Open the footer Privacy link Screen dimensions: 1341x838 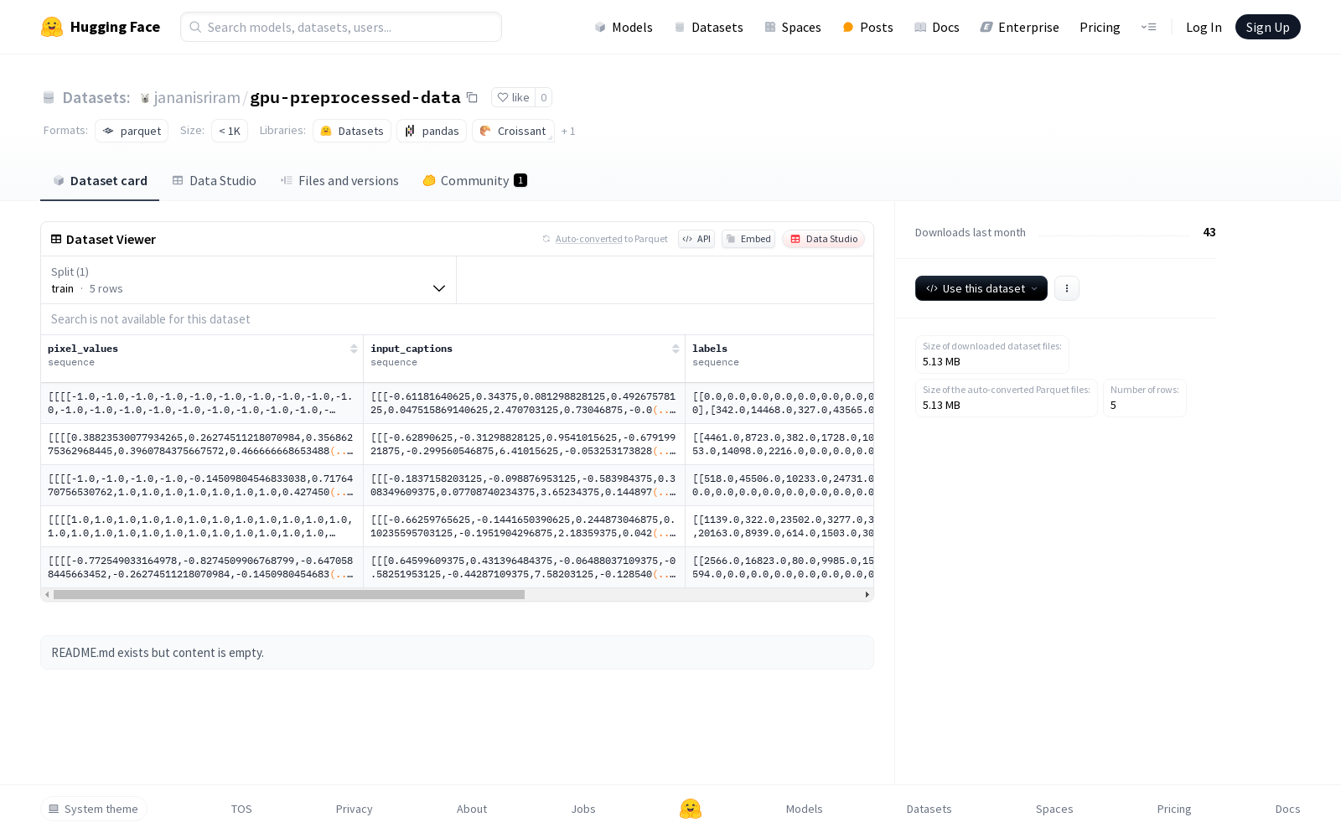(x=354, y=809)
